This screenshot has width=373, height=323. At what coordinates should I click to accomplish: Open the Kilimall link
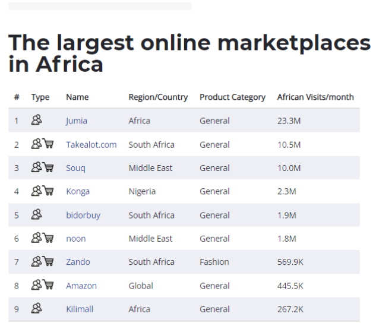(80, 309)
